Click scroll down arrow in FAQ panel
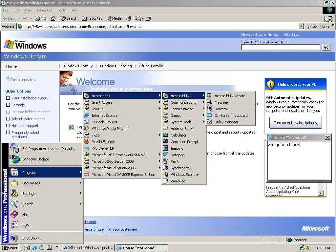The image size is (336, 252). [321, 193]
